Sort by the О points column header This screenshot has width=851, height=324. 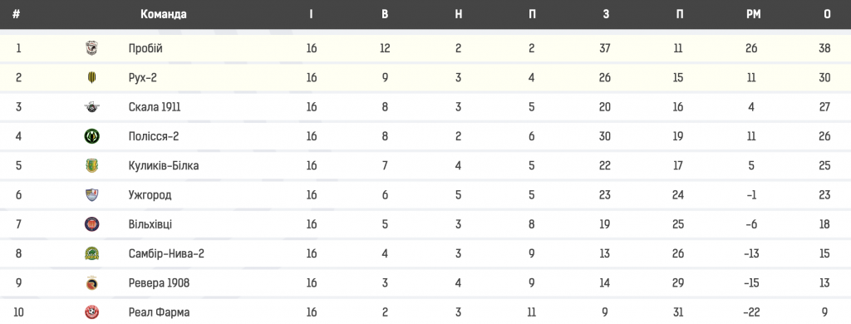coord(827,15)
